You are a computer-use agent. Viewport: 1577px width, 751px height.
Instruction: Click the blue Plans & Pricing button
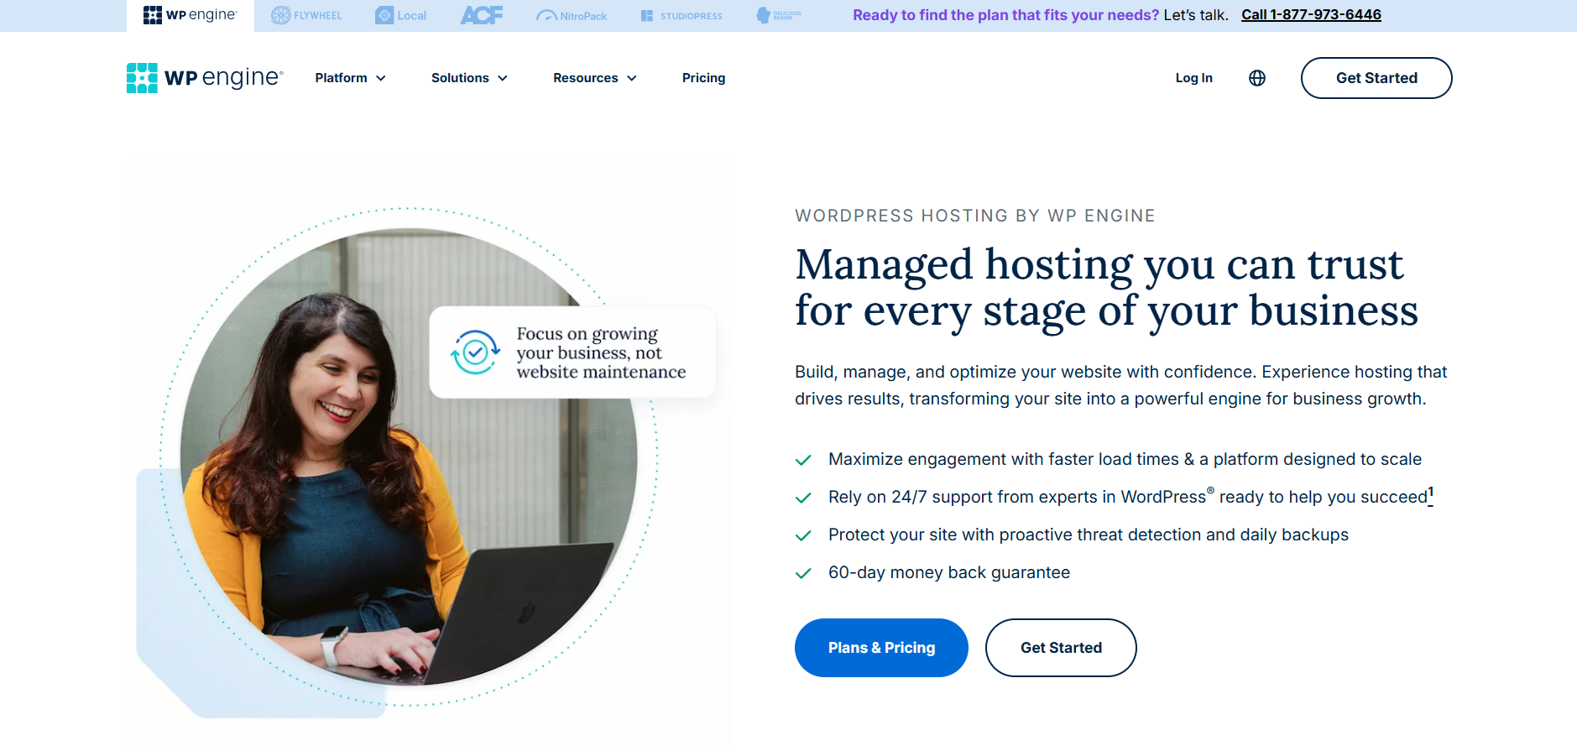click(x=881, y=648)
